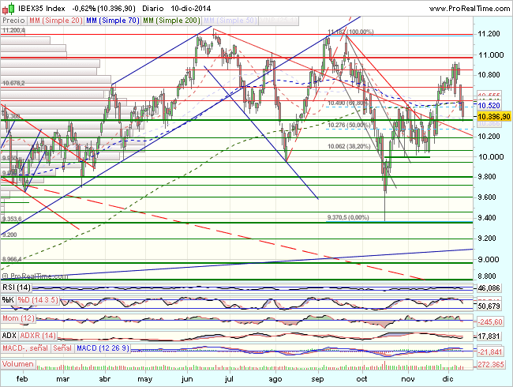
Task: Click the 10.678,2 level label on left
Action: tap(13, 83)
